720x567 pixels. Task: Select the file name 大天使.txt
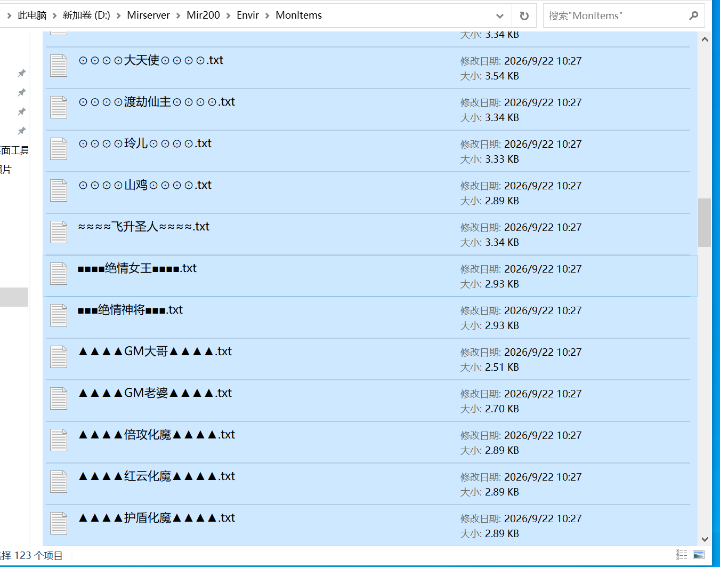pyautogui.click(x=151, y=60)
